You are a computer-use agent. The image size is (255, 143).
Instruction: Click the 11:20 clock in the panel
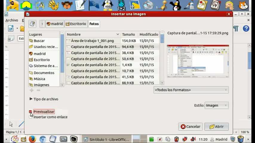click(x=203, y=139)
